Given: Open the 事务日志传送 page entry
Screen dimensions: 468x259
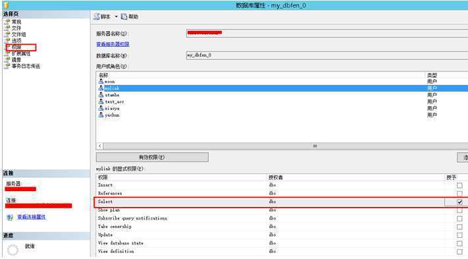Looking at the screenshot, I should click(26, 66).
